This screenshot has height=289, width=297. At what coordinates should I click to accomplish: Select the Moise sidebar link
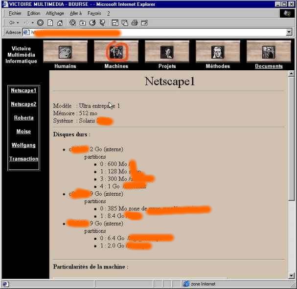click(x=23, y=131)
